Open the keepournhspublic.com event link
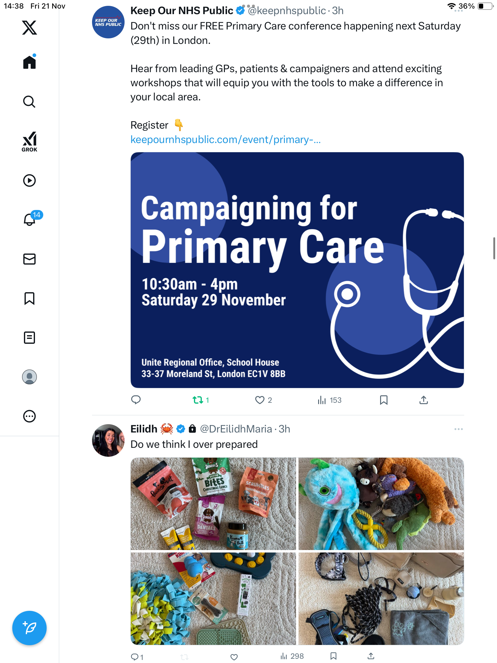Screen dimensions: 497x663 (225, 140)
